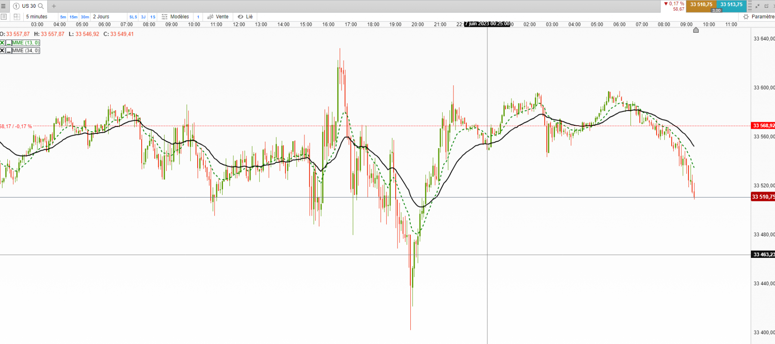Click the US 30 instrument tab

click(x=28, y=6)
